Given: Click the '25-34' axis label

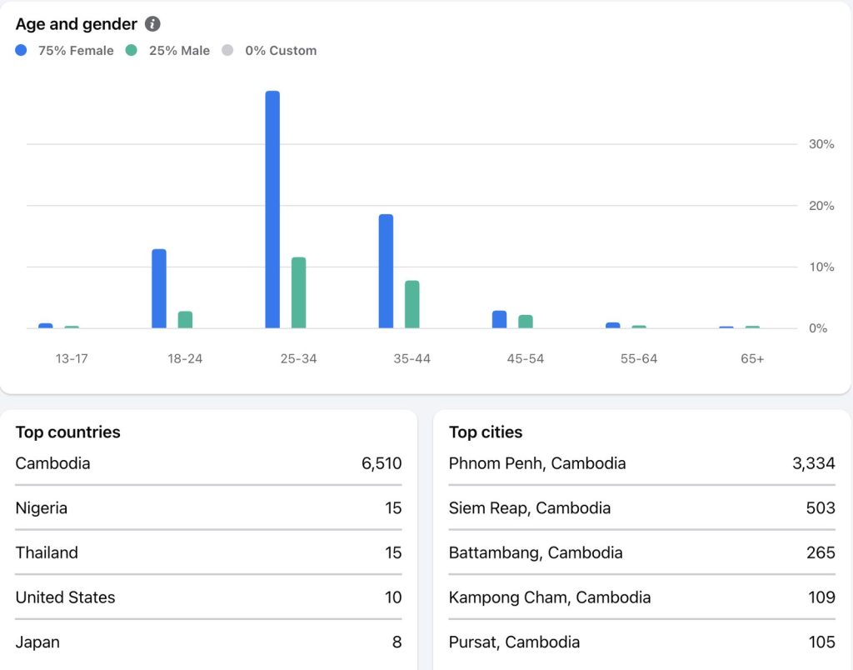Looking at the screenshot, I should pyautogui.click(x=299, y=358).
